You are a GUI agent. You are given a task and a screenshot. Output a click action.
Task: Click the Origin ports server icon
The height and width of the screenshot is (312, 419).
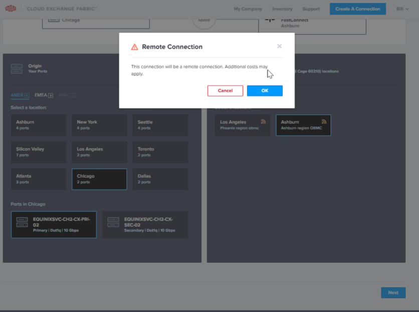click(x=17, y=69)
